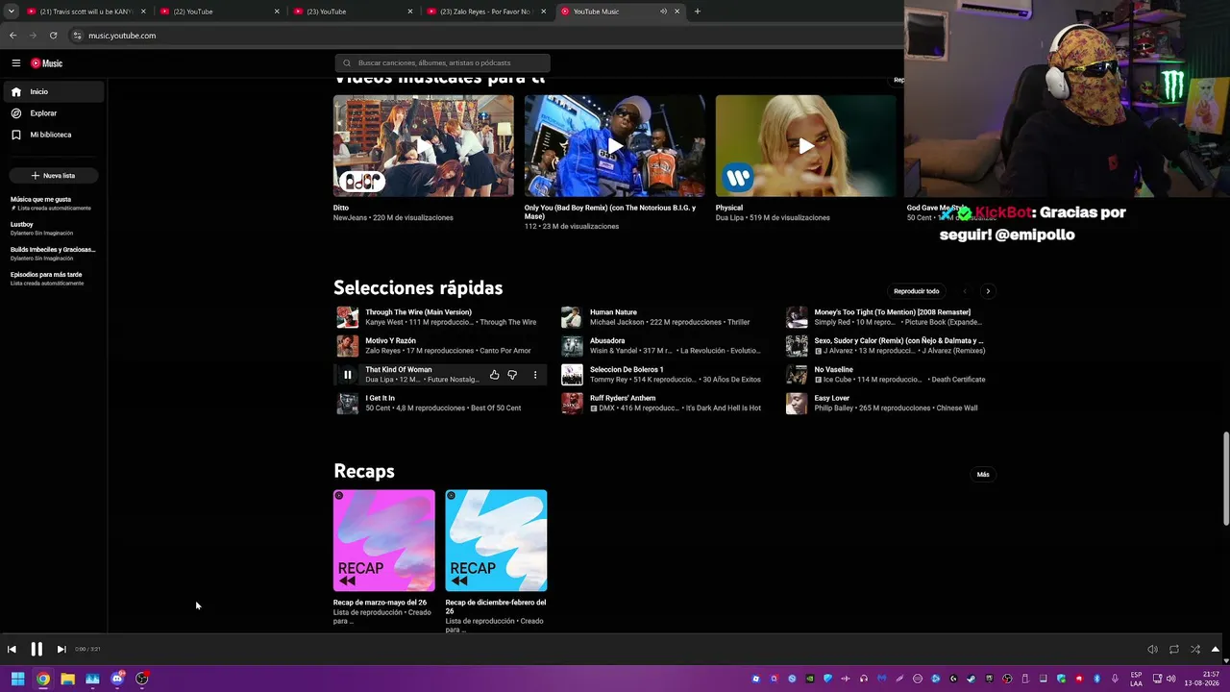Mute the YouTube Music tab audio icon
Image resolution: width=1230 pixels, height=692 pixels.
click(663, 12)
